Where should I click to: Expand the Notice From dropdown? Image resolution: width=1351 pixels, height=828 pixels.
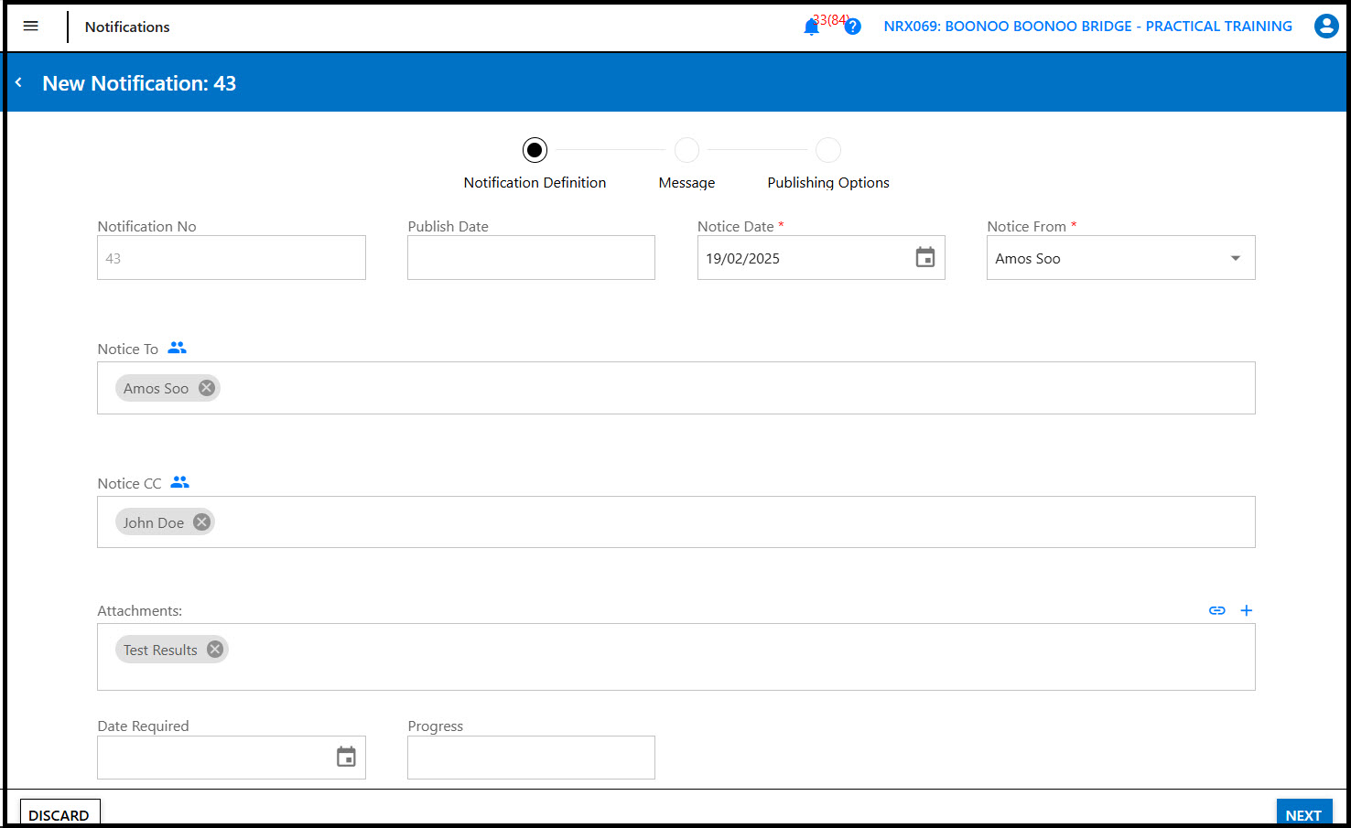coord(1235,258)
